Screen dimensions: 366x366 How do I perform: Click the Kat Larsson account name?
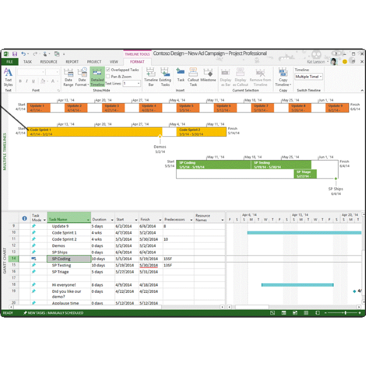click(316, 61)
